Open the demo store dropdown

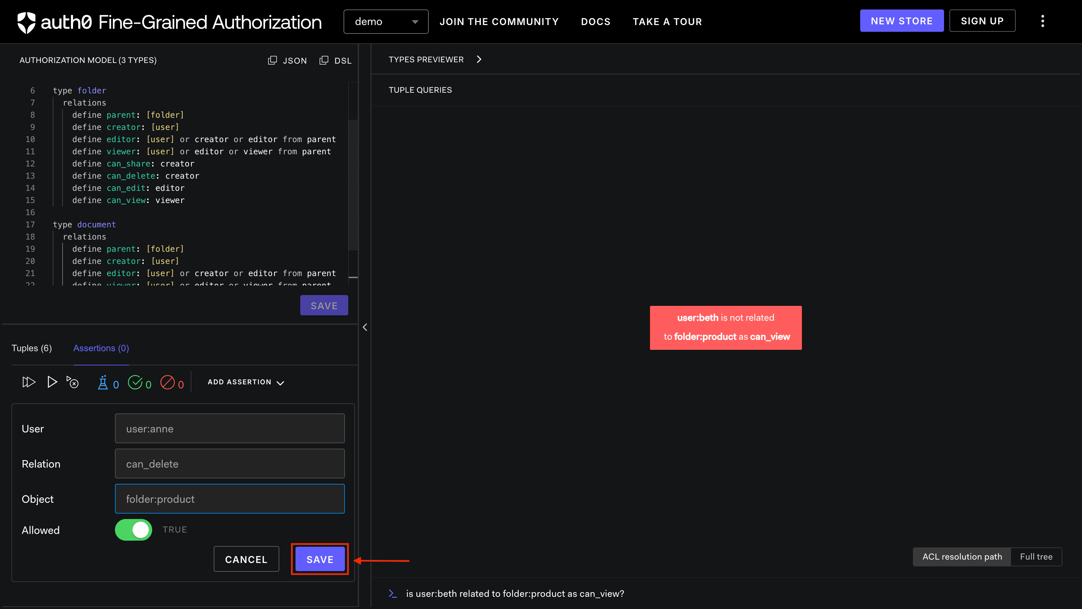[x=385, y=21]
